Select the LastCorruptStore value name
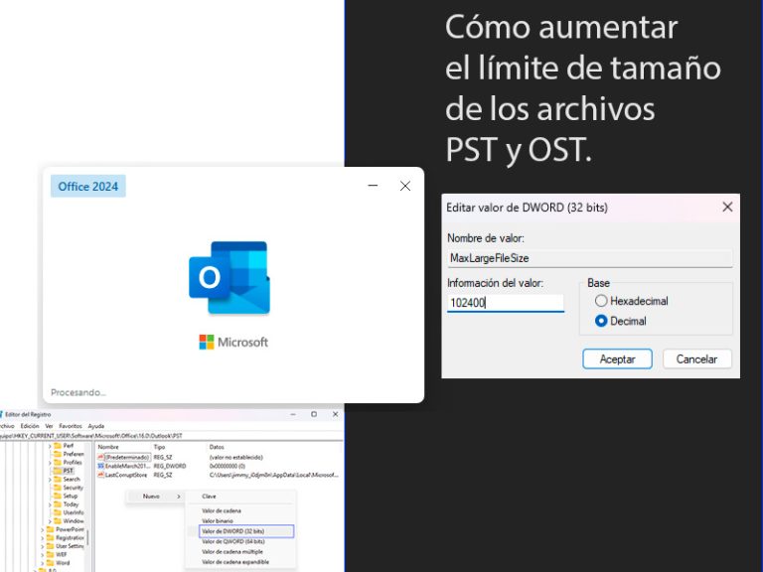Screen dimensions: 763x572 point(126,475)
